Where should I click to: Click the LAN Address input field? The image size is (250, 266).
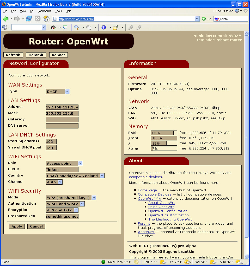click(x=62, y=107)
